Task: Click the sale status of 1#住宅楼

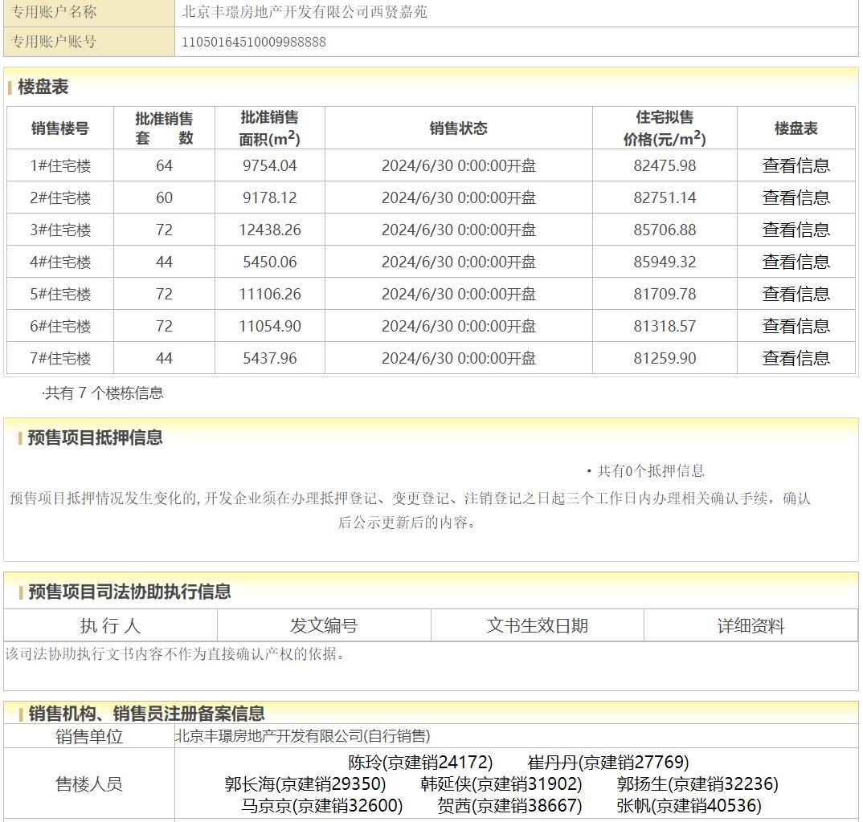Action: 459,165
